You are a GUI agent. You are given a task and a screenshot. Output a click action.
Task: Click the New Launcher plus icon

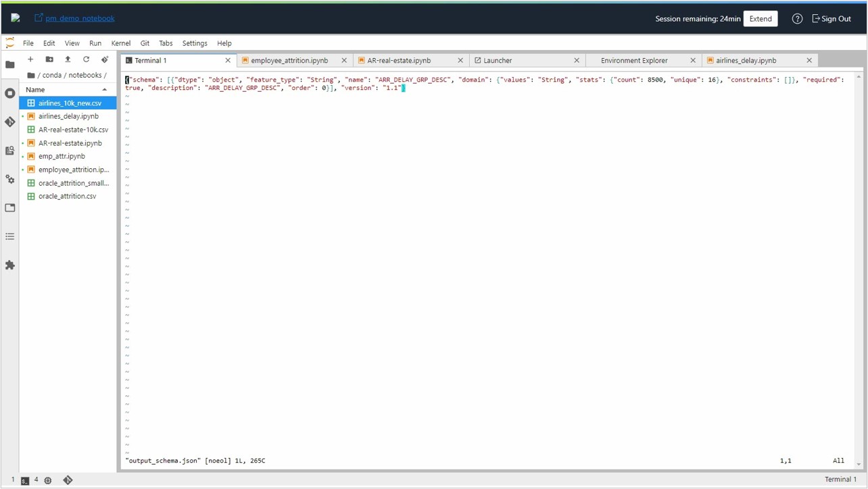(x=30, y=59)
